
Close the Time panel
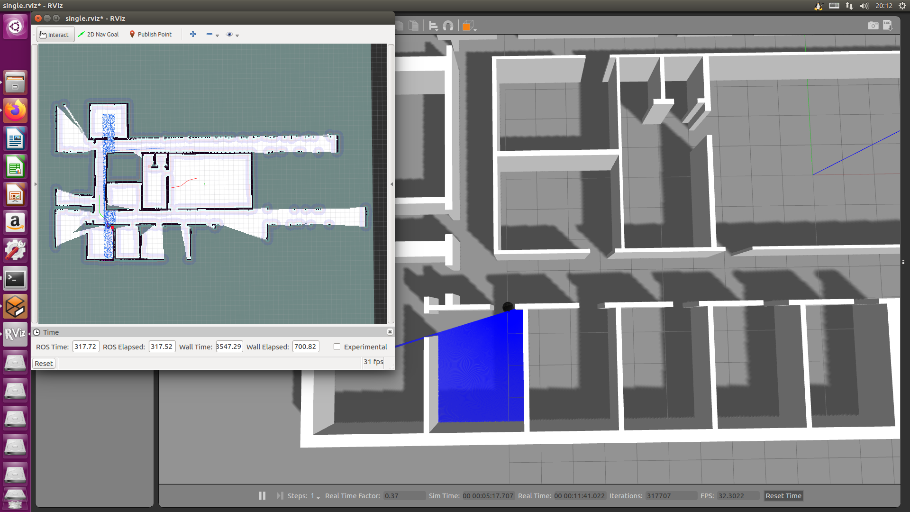(x=390, y=332)
